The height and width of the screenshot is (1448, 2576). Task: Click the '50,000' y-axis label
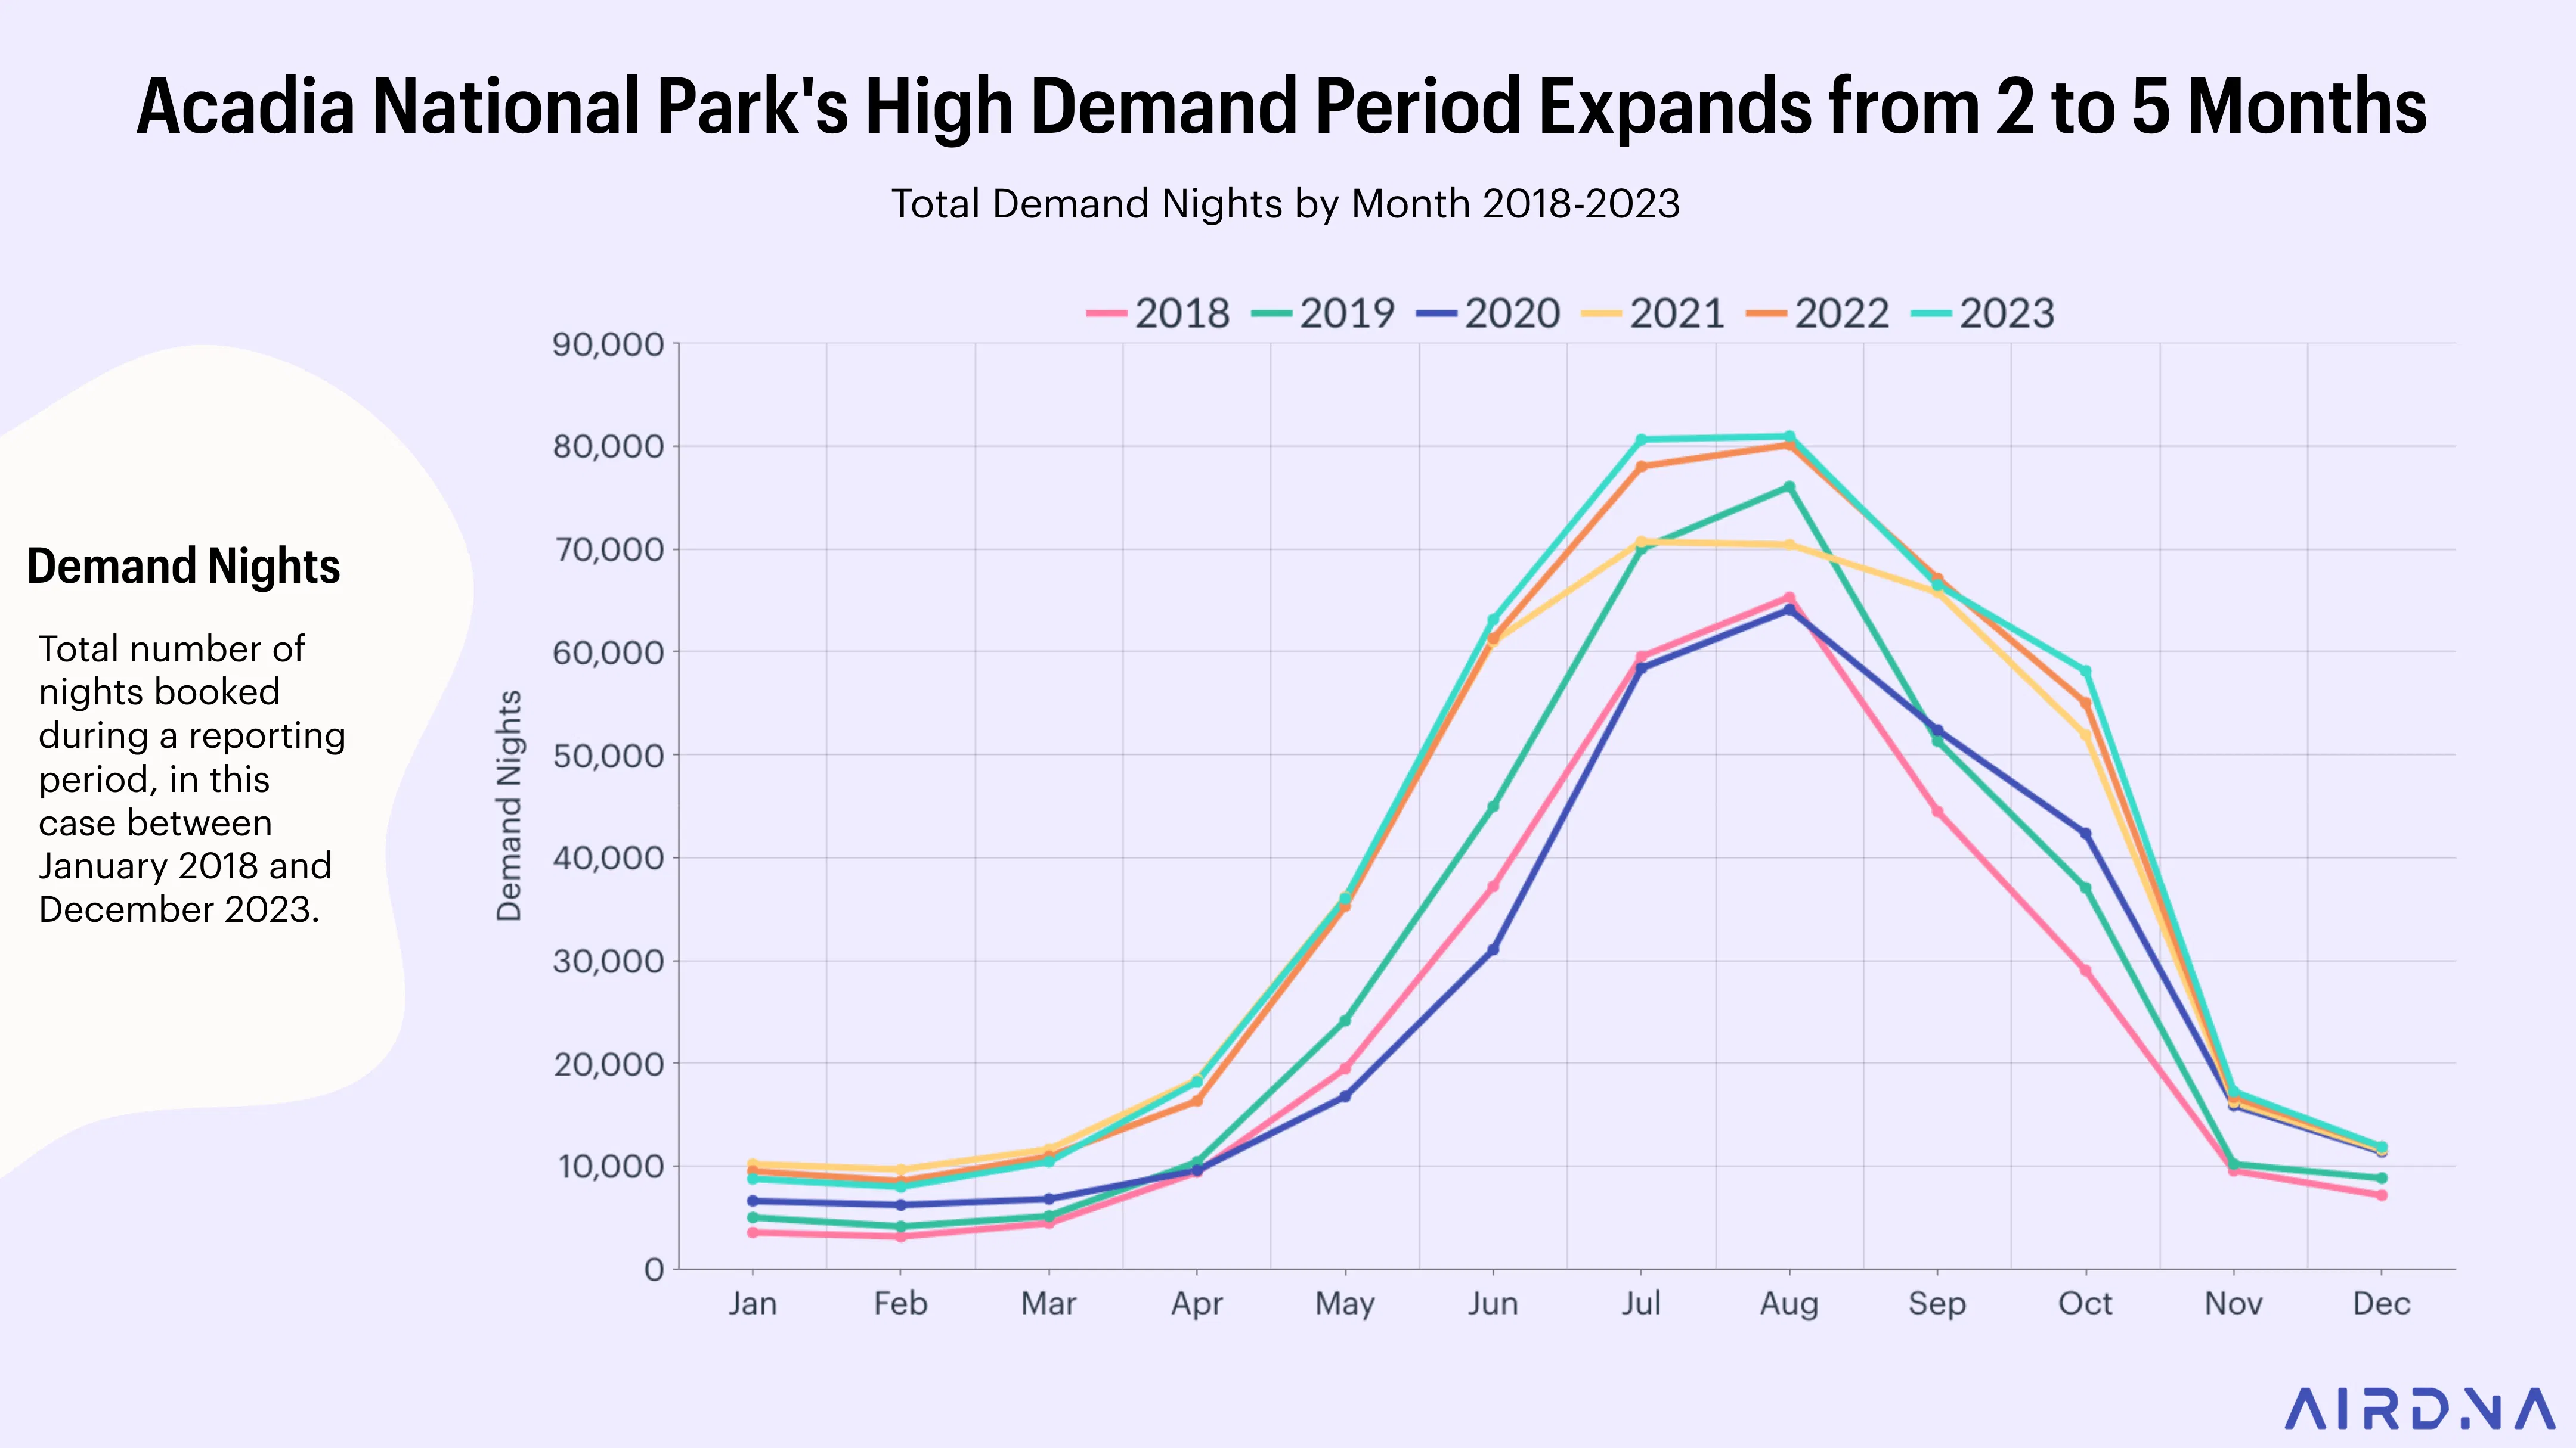pos(608,756)
